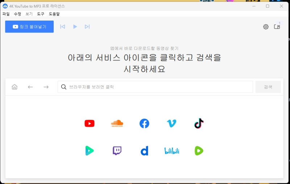Click the browser search input field
The height and width of the screenshot is (184, 290).
(156, 87)
